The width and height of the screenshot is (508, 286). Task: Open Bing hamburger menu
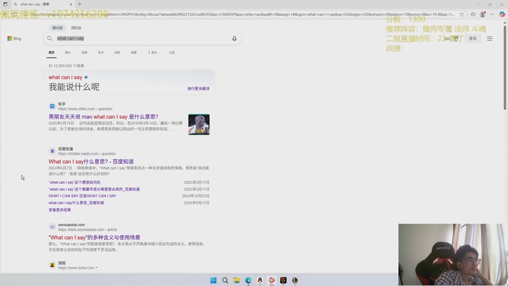pyautogui.click(x=490, y=39)
